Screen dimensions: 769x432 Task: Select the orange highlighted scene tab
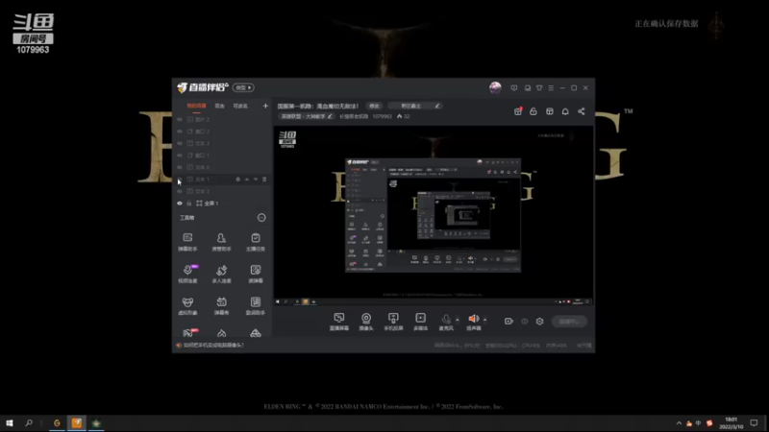(196, 106)
